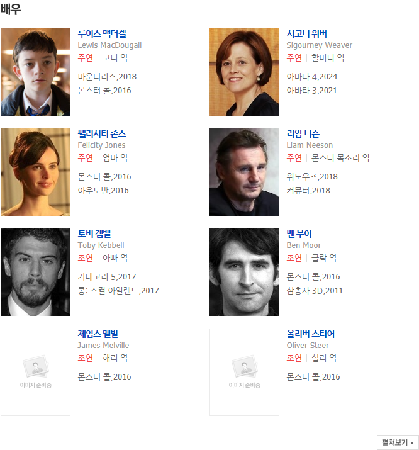
Task: Open the 리암 니슨 name link
Action: 303,133
